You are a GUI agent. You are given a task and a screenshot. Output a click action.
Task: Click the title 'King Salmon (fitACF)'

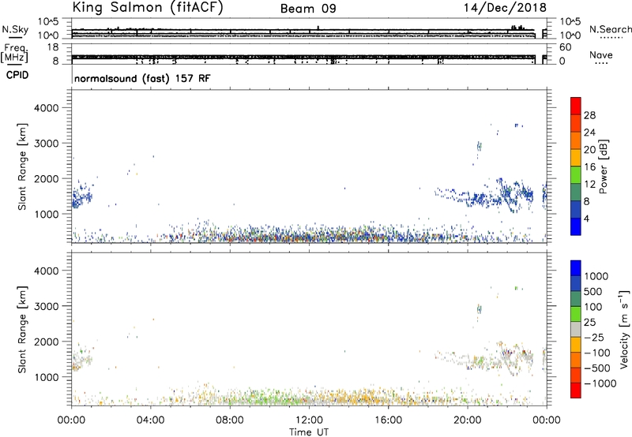pyautogui.click(x=148, y=8)
